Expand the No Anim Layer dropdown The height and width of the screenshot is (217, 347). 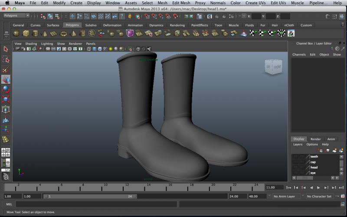pos(286,196)
